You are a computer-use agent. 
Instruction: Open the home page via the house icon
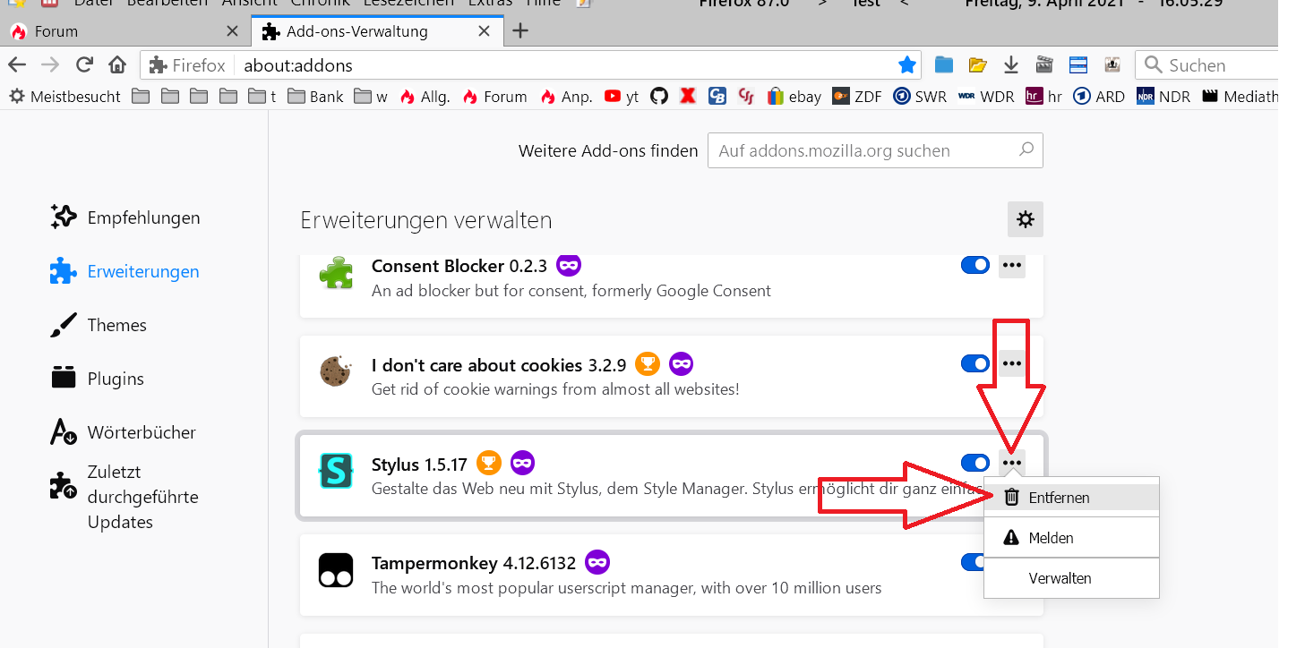coord(117,64)
